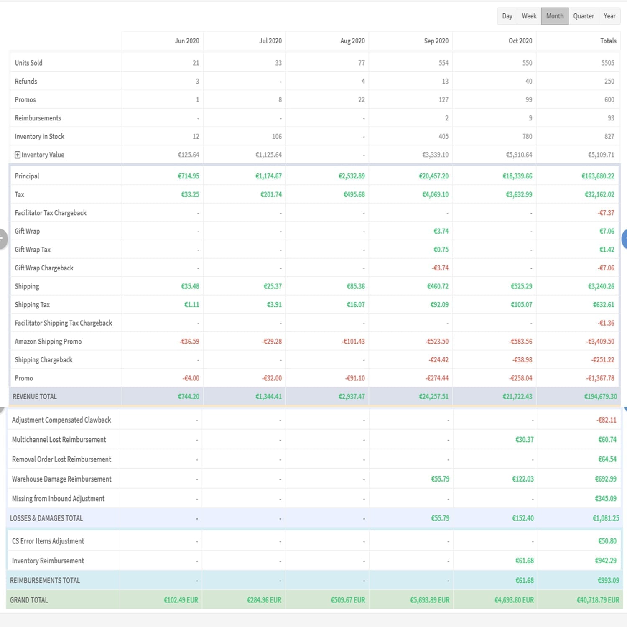Click the Jun 2020 column header
The image size is (627, 627).
pyautogui.click(x=187, y=41)
